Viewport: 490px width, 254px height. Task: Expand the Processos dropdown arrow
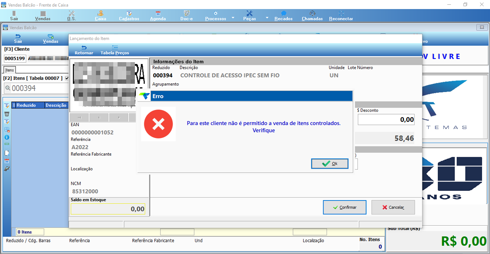point(233,18)
